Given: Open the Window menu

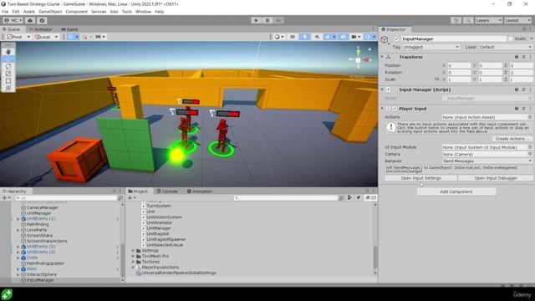Looking at the screenshot, I should [x=143, y=12].
